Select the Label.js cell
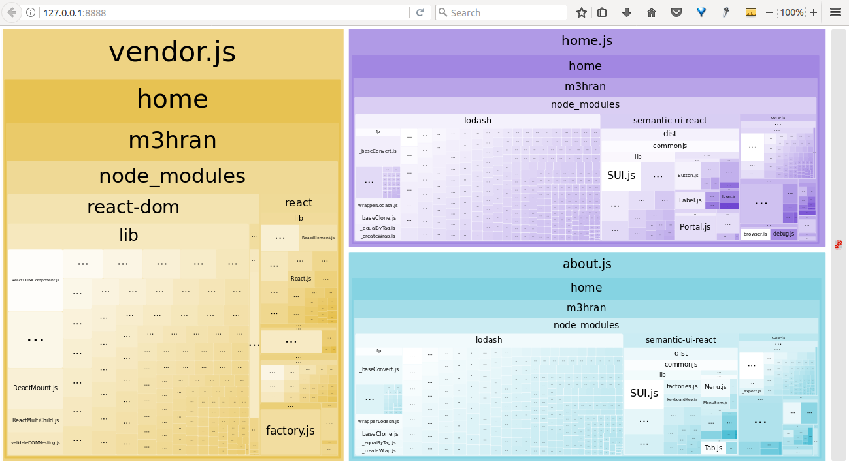Viewport: 849px width, 464px height. [x=690, y=200]
